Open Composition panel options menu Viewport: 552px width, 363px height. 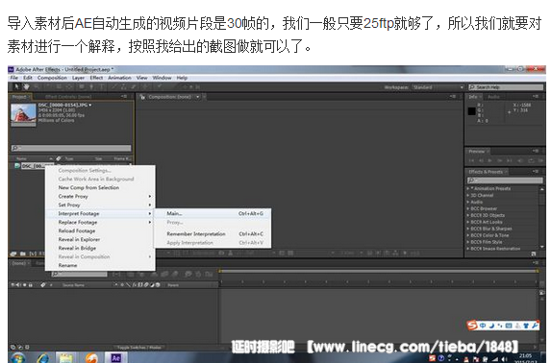click(454, 96)
